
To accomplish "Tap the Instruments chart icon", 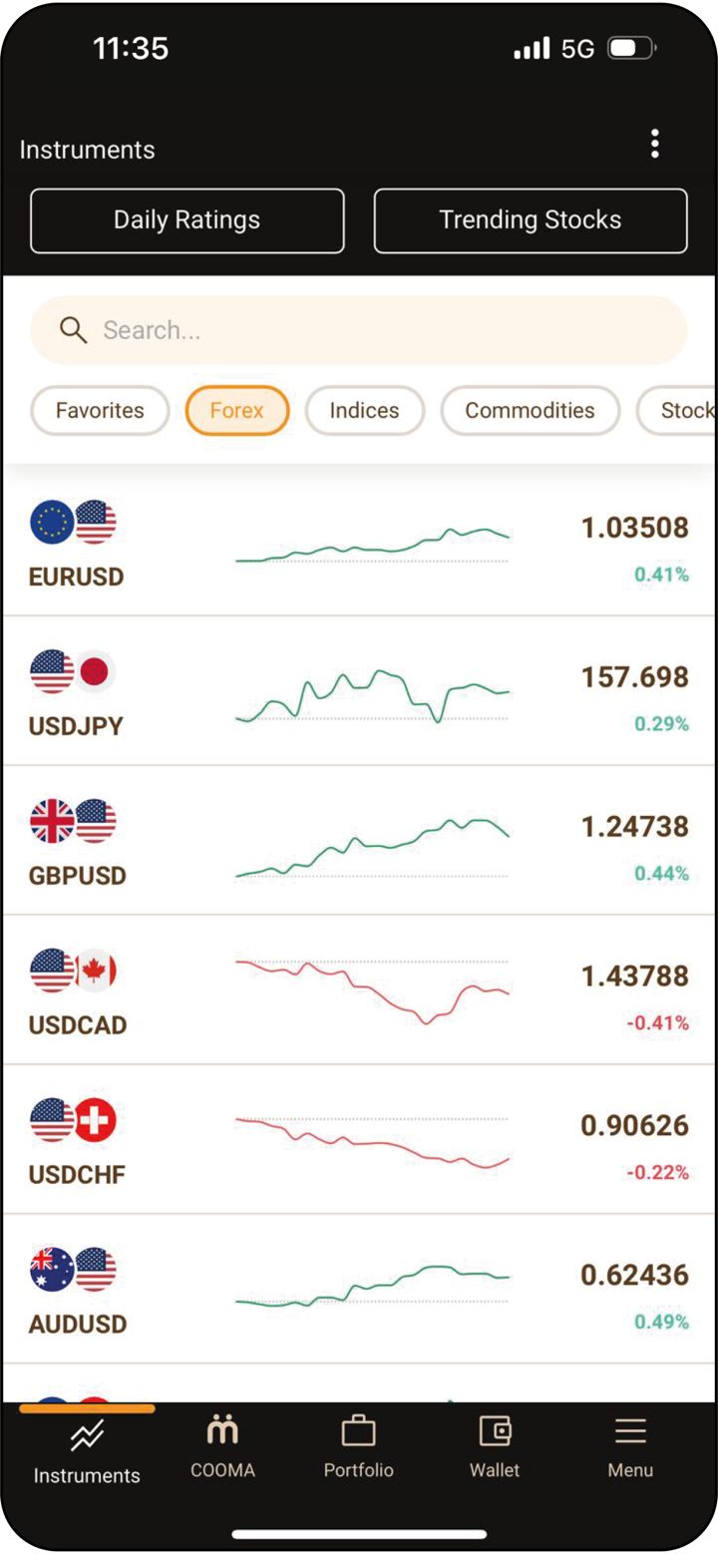I will [x=87, y=1436].
